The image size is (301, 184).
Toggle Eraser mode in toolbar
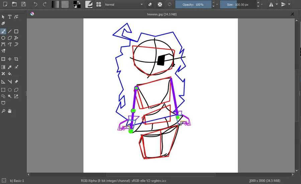(150, 4)
